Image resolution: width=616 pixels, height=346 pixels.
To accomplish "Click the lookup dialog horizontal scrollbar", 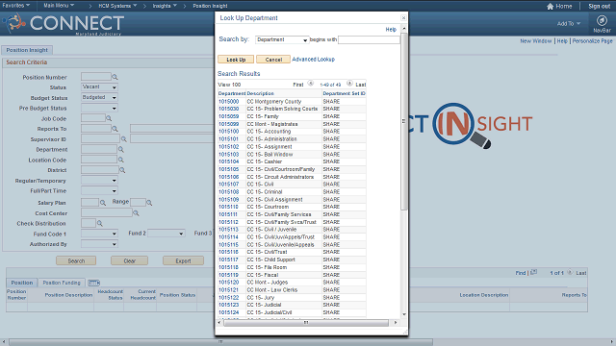I will (306, 323).
